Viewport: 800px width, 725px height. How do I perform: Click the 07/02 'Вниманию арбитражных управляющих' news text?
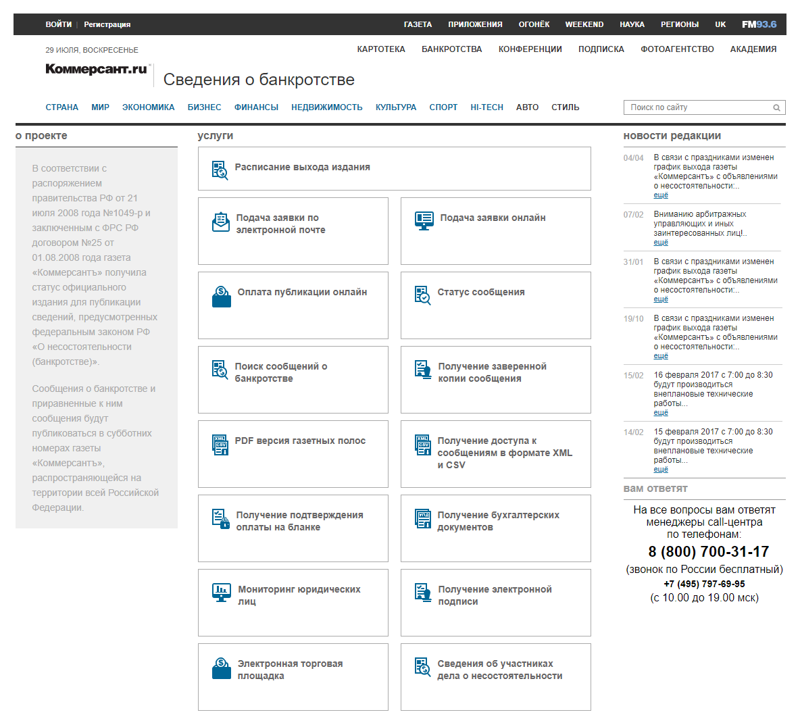pyautogui.click(x=700, y=224)
